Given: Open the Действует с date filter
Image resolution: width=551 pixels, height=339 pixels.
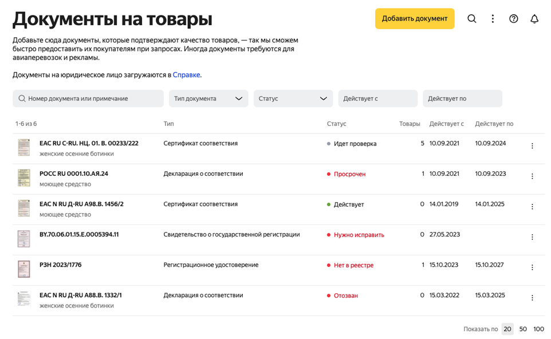Looking at the screenshot, I should [377, 98].
